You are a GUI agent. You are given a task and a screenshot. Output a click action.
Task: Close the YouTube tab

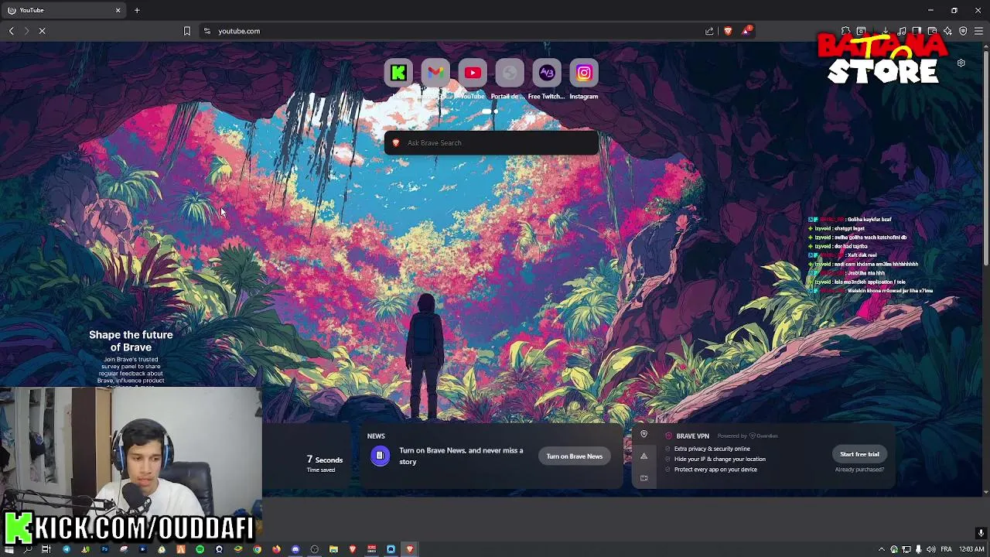[118, 10]
